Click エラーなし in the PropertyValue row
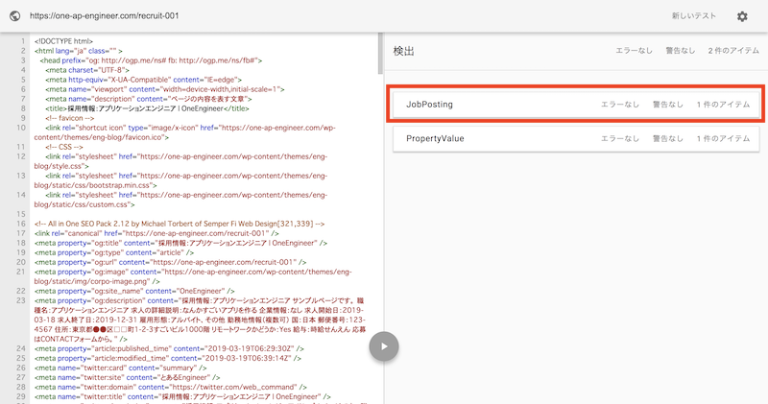The width and height of the screenshot is (768, 404). (620, 138)
